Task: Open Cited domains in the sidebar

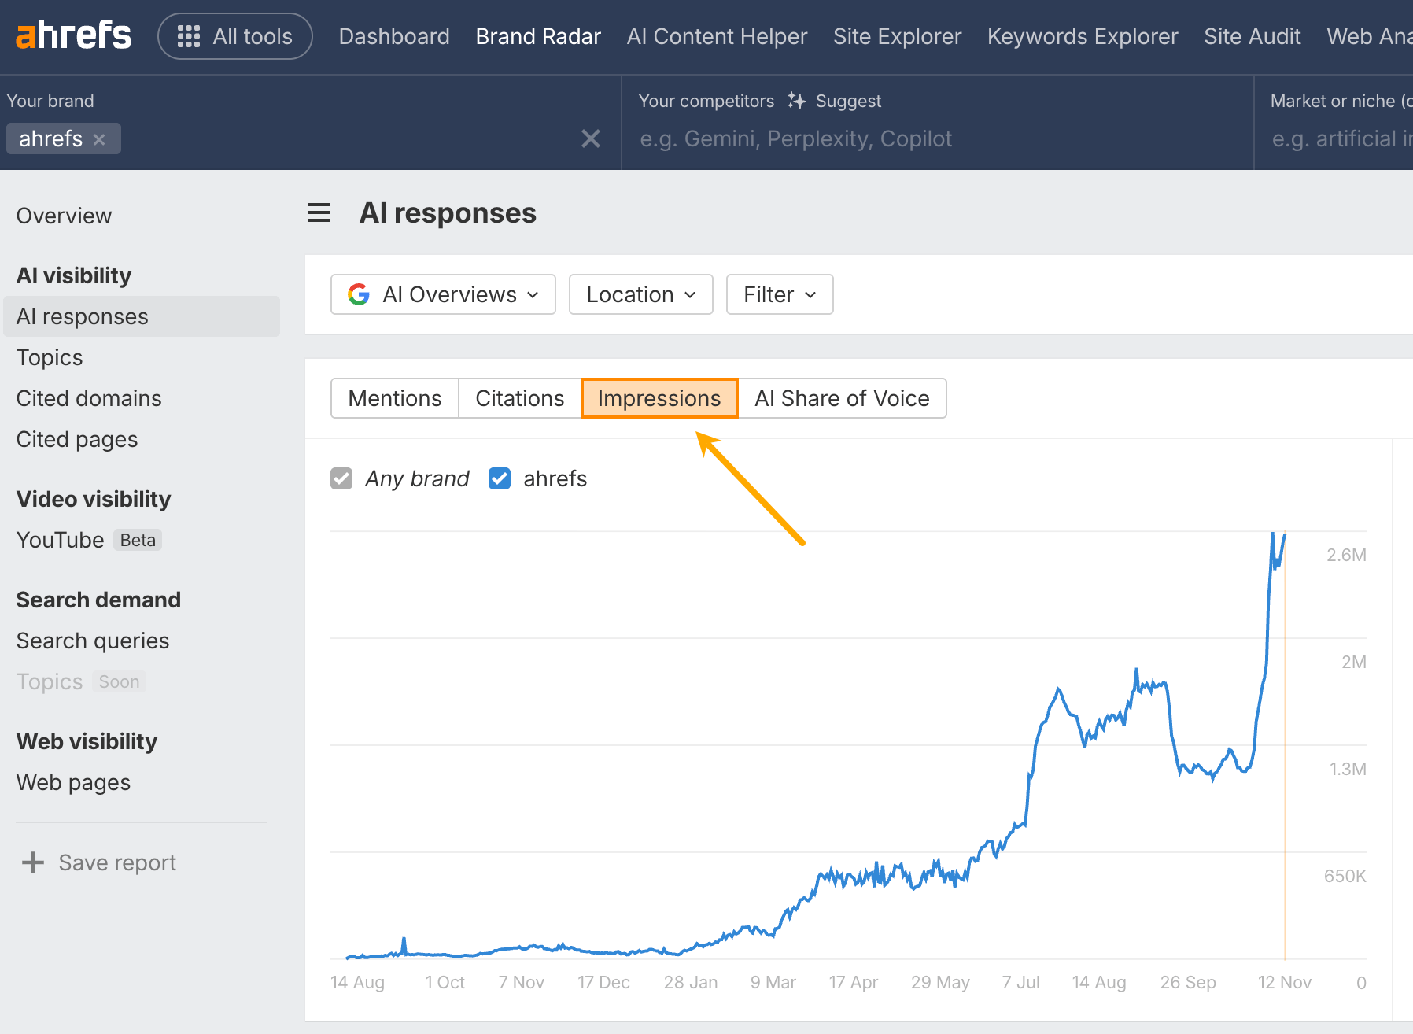Action: pyautogui.click(x=88, y=398)
